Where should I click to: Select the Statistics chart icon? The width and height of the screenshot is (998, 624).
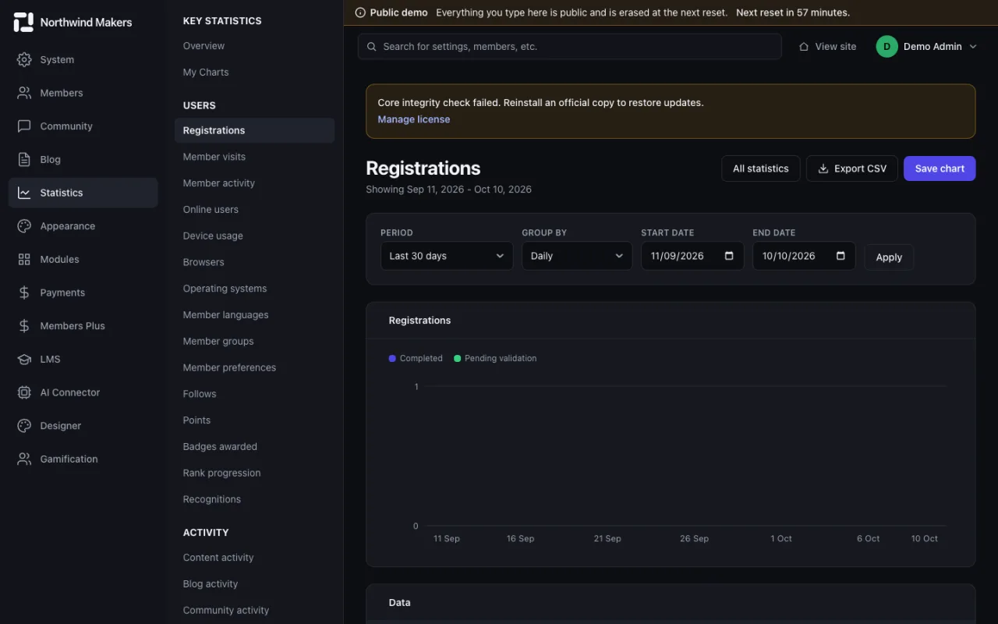(x=24, y=193)
